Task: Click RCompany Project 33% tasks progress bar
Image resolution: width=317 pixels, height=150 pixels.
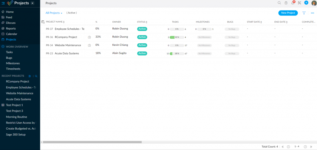Action: point(177,37)
